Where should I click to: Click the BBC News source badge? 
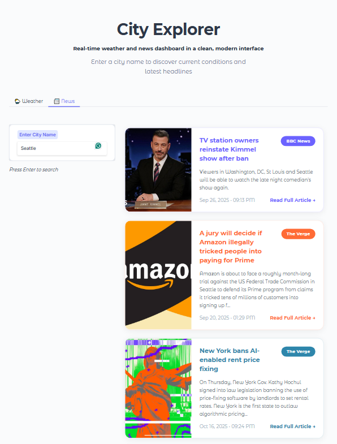click(298, 141)
